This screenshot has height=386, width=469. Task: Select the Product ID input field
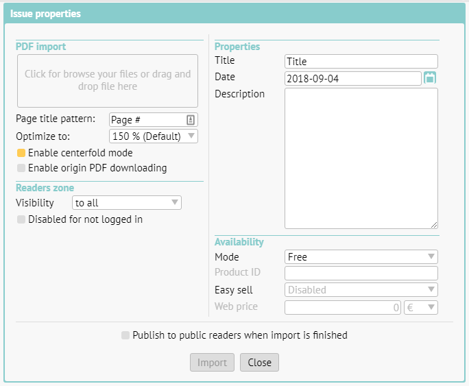coord(361,274)
